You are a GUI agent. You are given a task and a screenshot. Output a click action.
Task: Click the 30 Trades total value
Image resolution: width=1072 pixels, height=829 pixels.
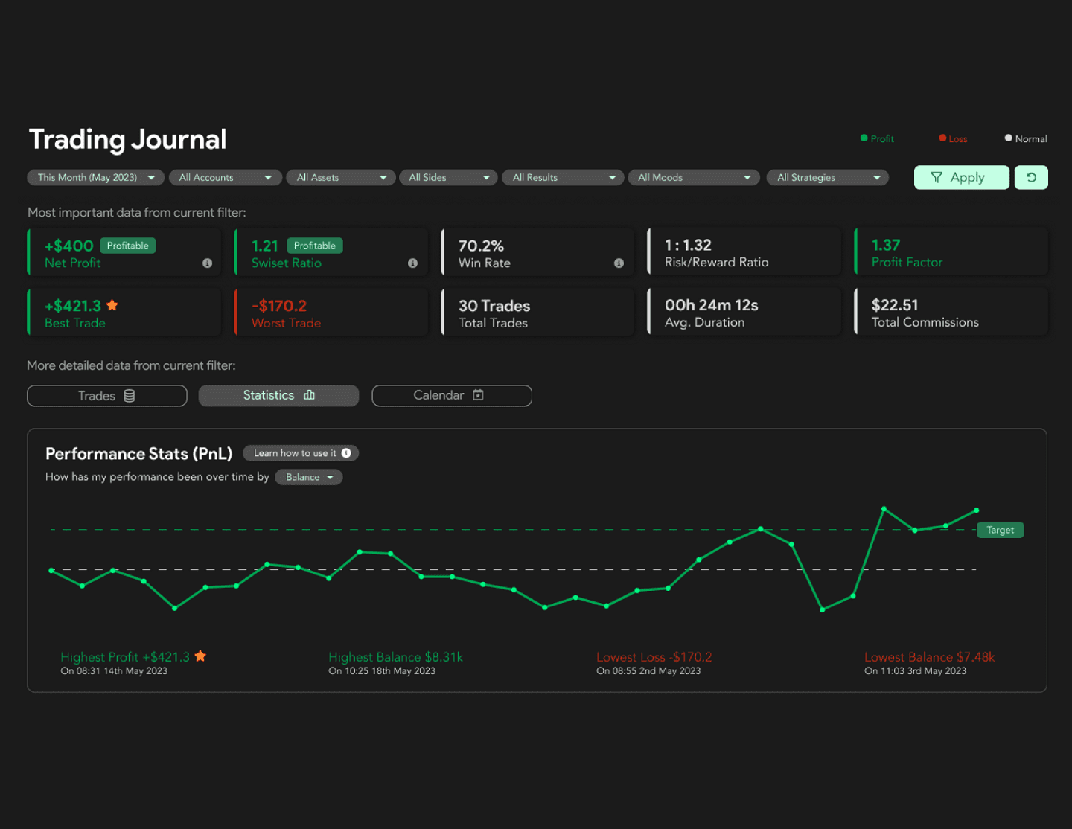tap(494, 306)
